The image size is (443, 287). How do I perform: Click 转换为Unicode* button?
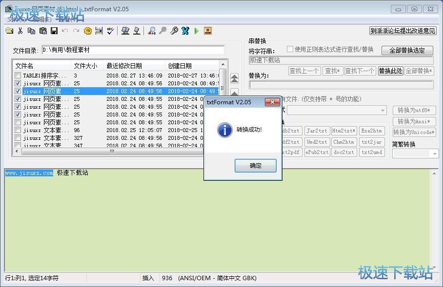pos(414,132)
